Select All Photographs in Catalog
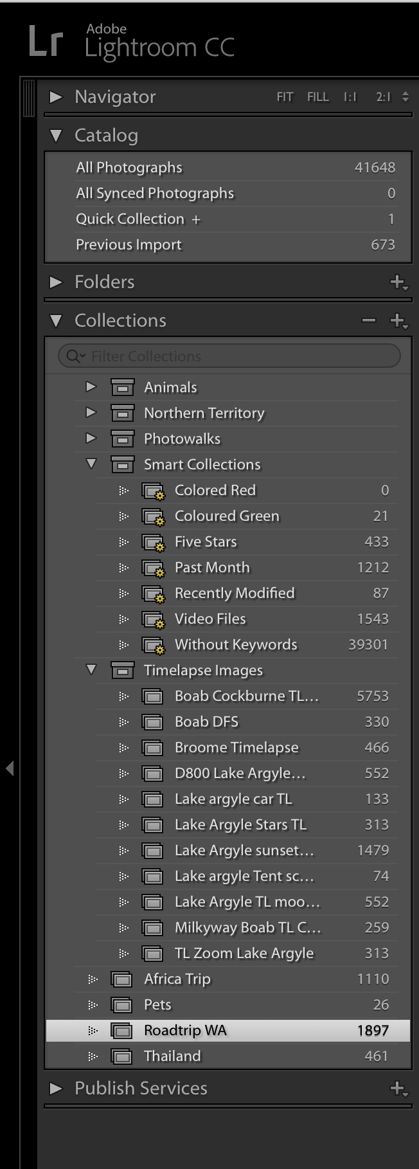Viewport: 419px width, 1169px height. (x=129, y=168)
